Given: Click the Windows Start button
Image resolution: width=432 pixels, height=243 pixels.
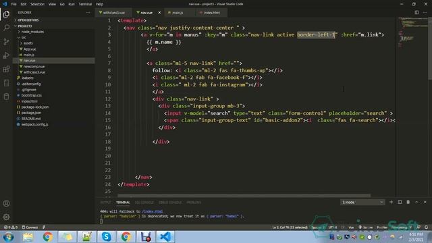Looking at the screenshot, I should click(x=8, y=237).
